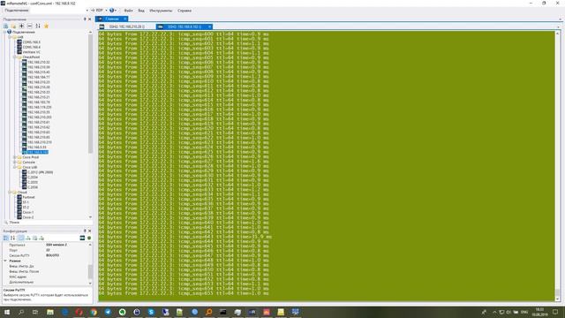
Task: Click the new connection icon in Connections toolbar
Action: 6,26
